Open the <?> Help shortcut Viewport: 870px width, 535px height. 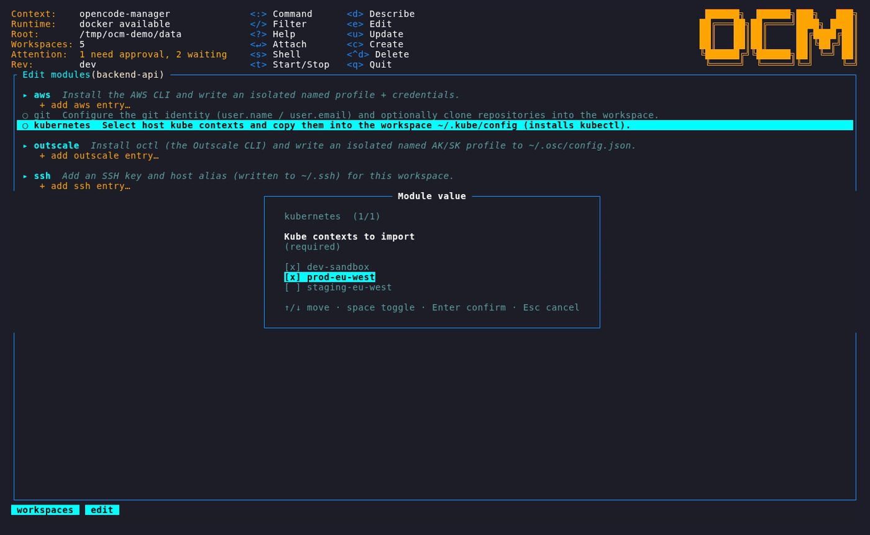273,34
